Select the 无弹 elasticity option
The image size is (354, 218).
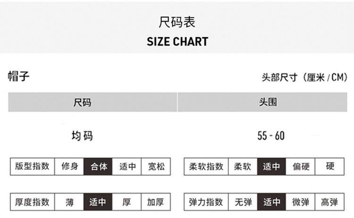pos(243,202)
